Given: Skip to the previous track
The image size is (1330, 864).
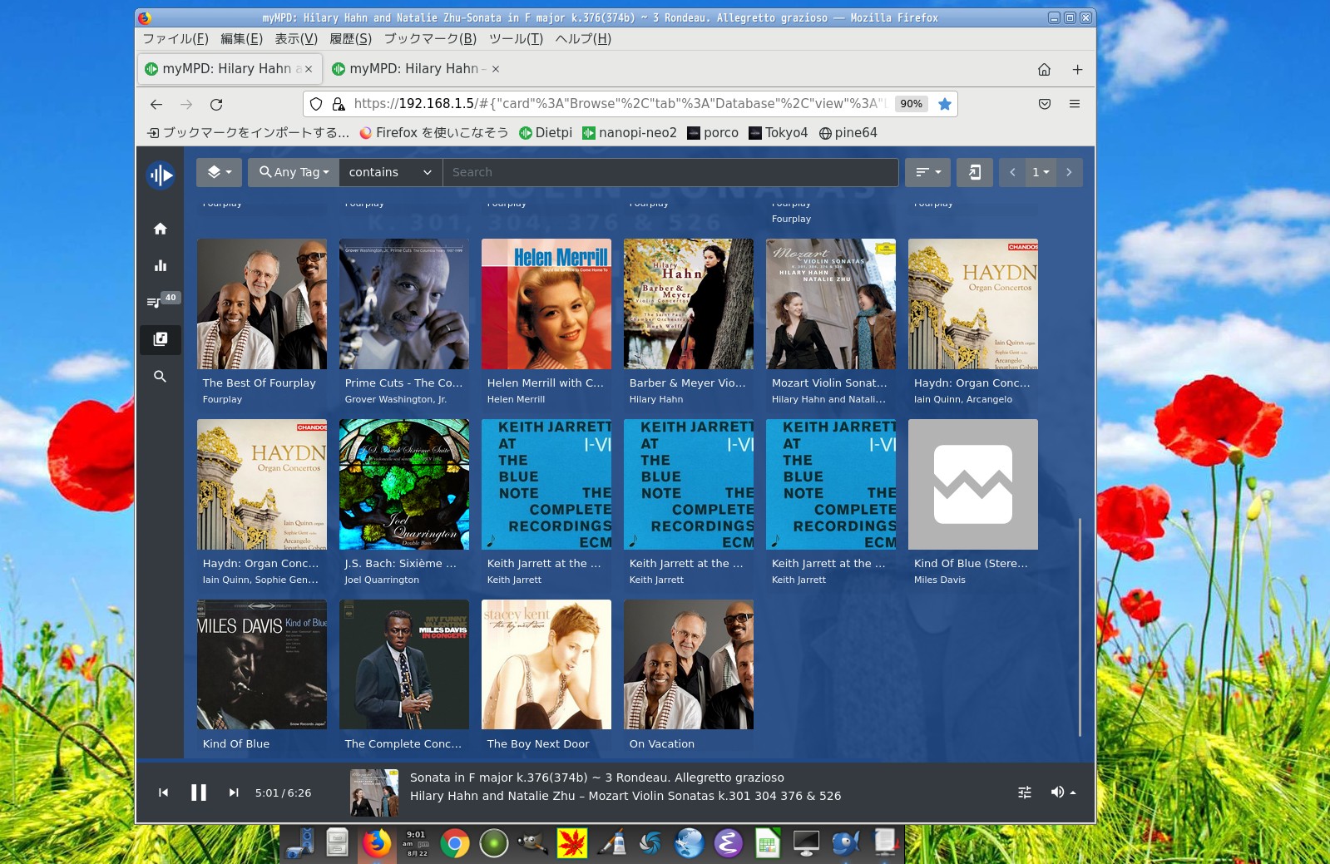Looking at the screenshot, I should 164,792.
